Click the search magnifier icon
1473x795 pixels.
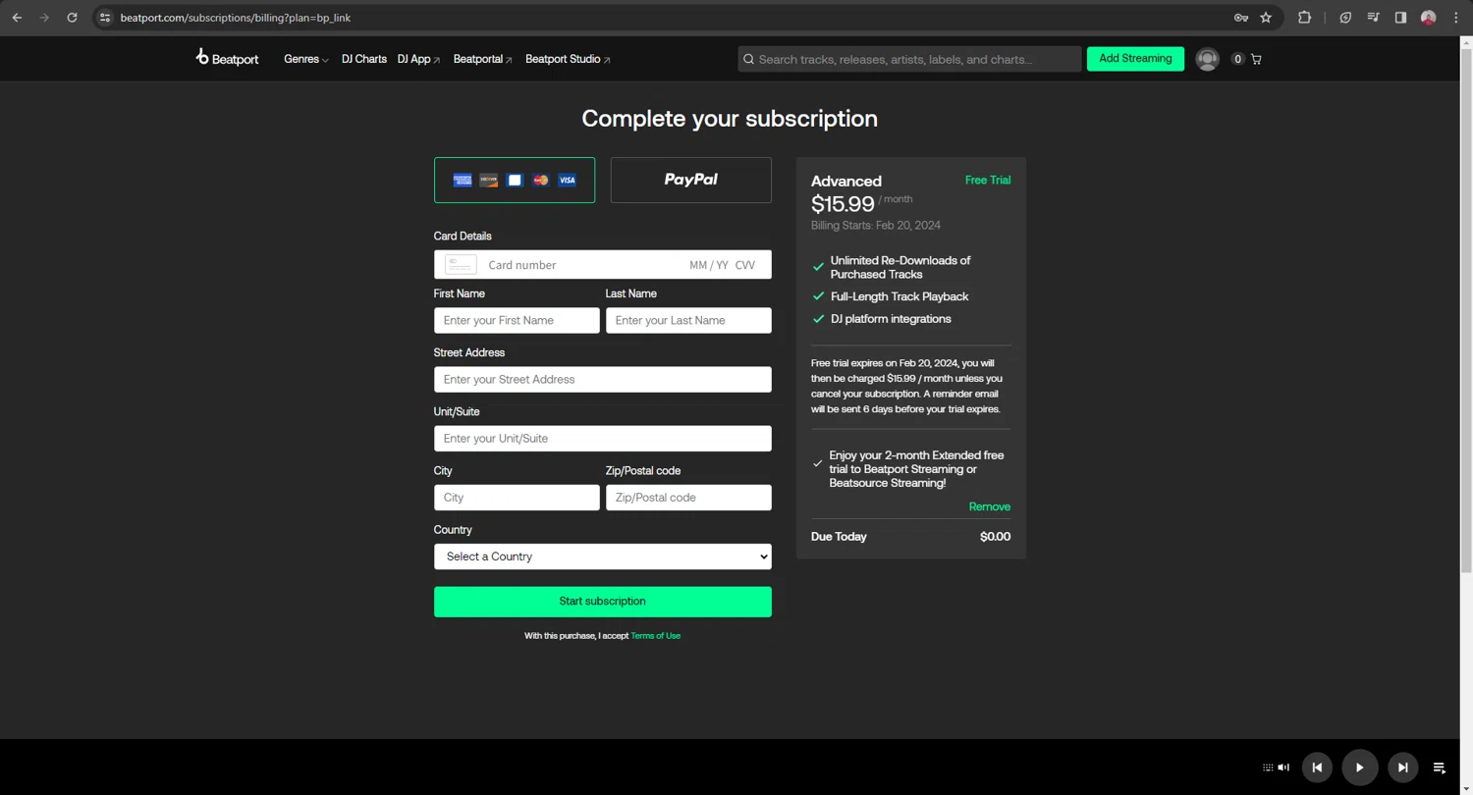(748, 59)
